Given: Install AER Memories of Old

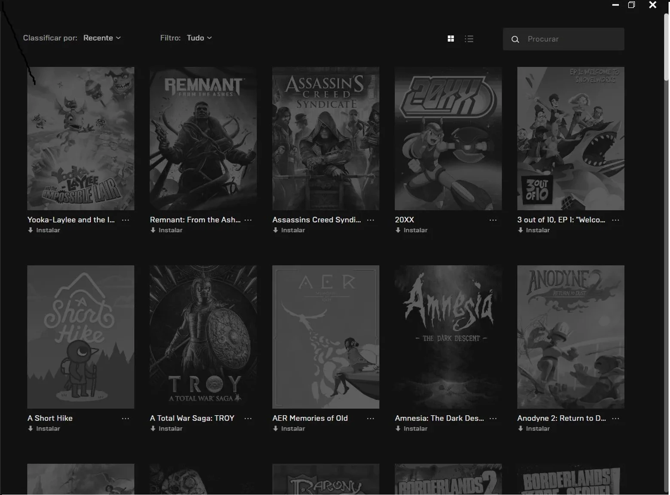Looking at the screenshot, I should pyautogui.click(x=289, y=429).
